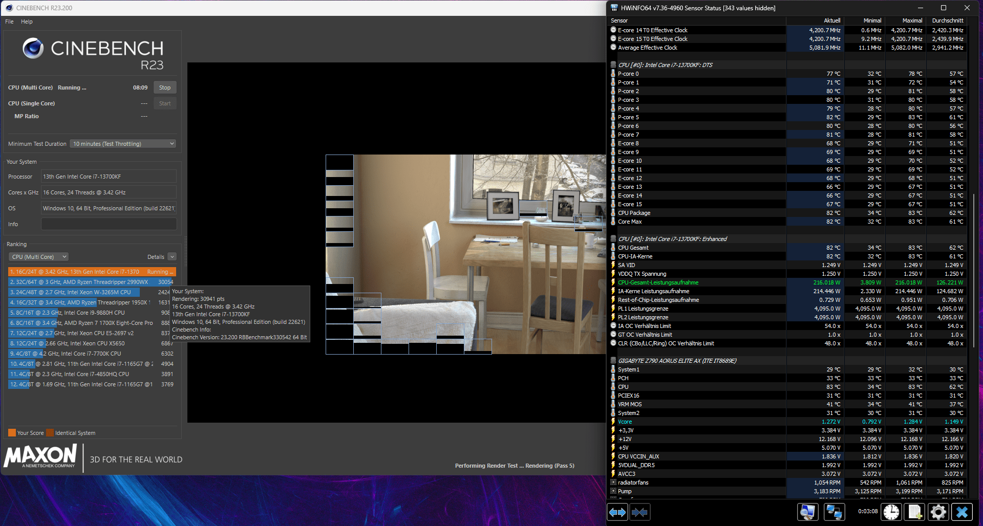
Task: Select E-core 14 T0 Effective Clock row
Action: 787,30
